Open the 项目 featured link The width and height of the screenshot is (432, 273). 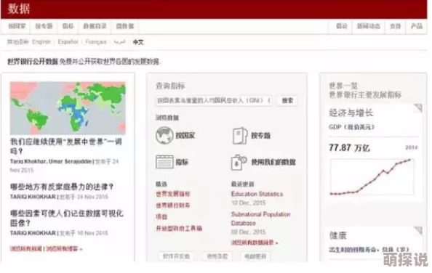point(161,217)
